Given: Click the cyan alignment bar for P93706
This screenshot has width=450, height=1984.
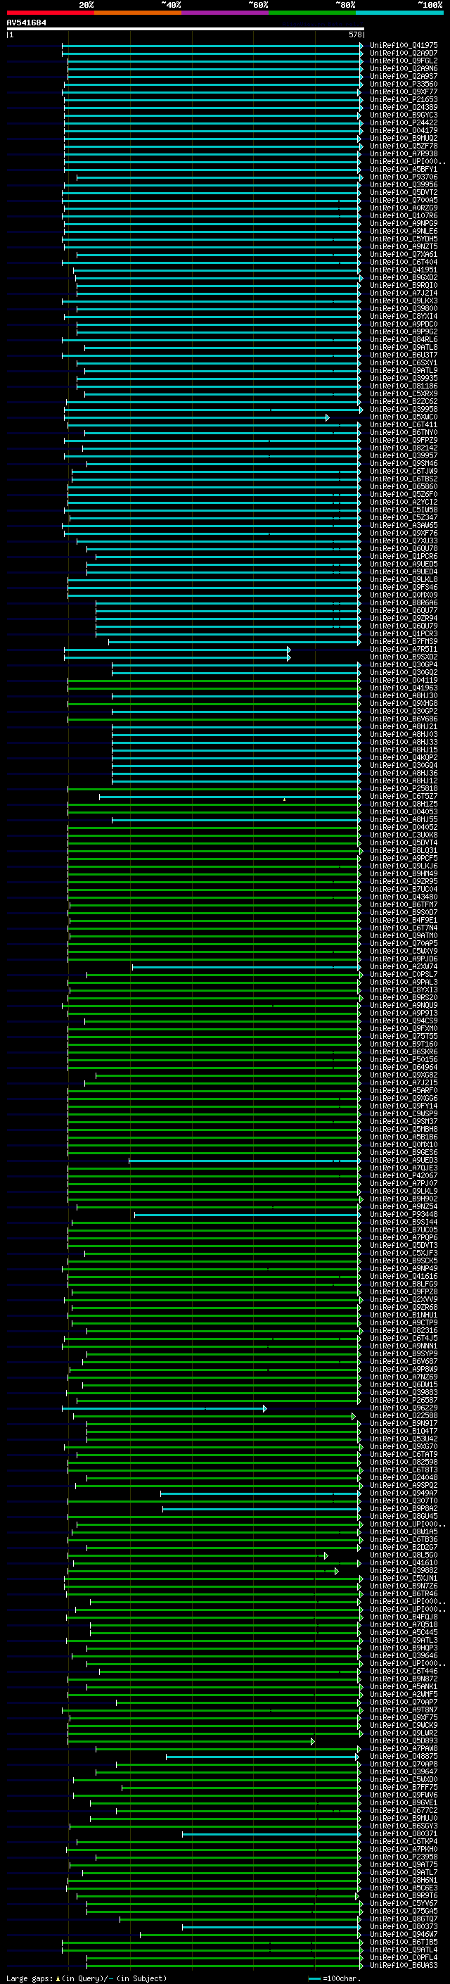Looking at the screenshot, I should [219, 177].
